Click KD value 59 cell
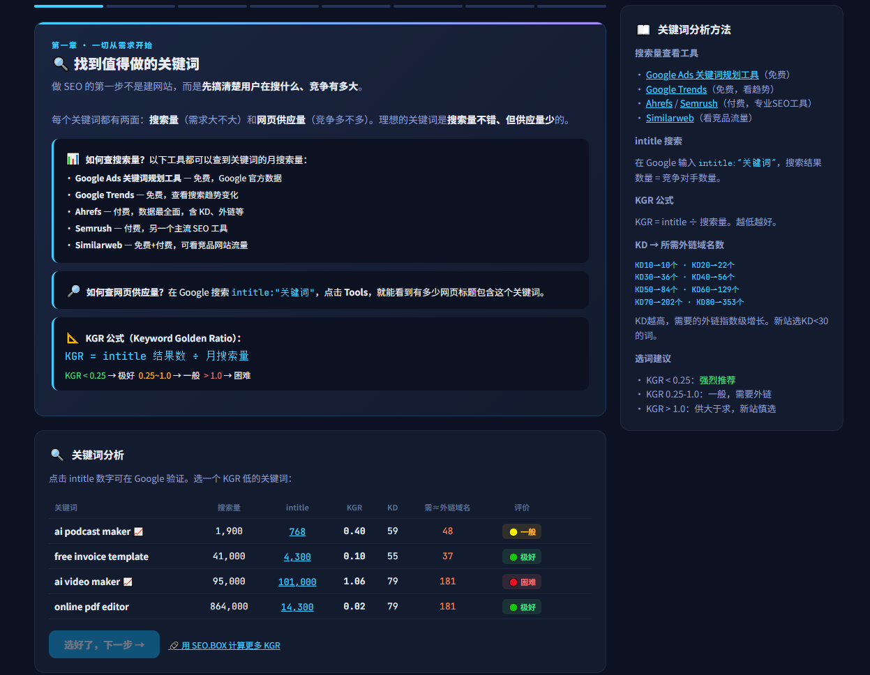Image resolution: width=870 pixels, height=675 pixels. point(393,531)
